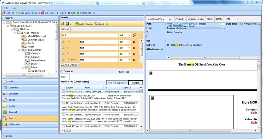263x139 pixels.
Task: Toggle the Deleted Items folder checkbox
Action: click(x=26, y=60)
